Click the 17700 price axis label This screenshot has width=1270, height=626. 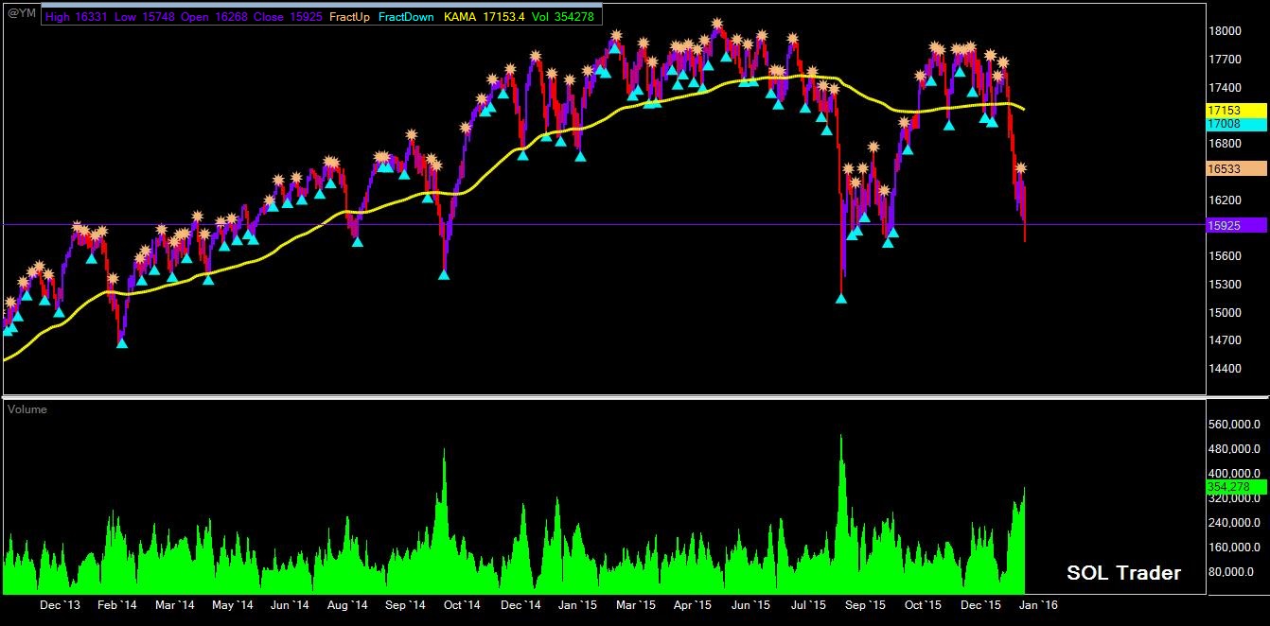pos(1225,60)
